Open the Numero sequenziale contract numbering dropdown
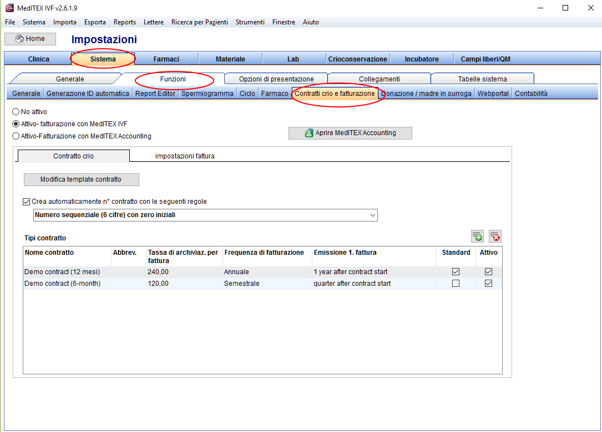The image size is (602, 432). (205, 215)
